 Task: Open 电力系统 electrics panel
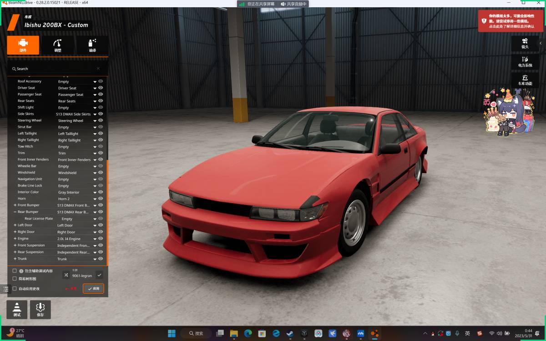pyautogui.click(x=525, y=62)
